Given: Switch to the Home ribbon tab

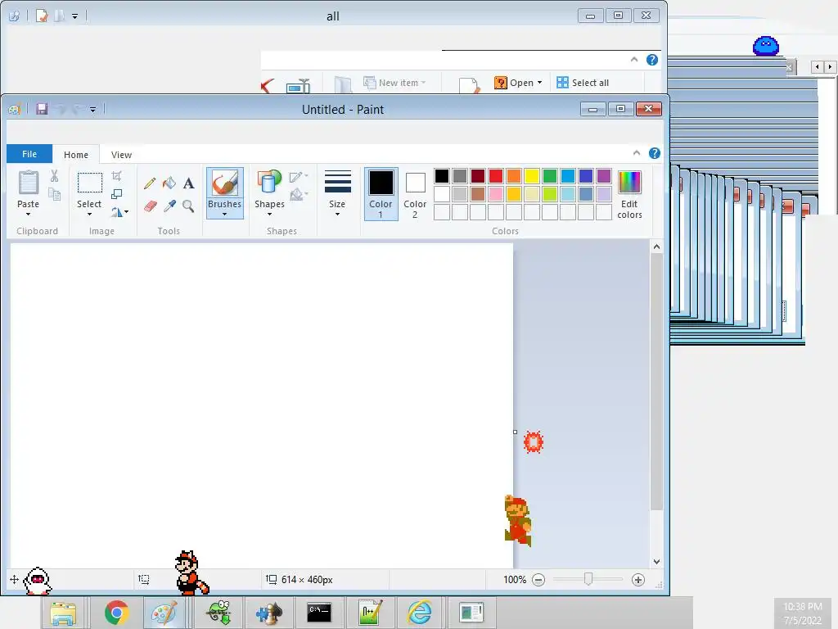Looking at the screenshot, I should tap(76, 155).
